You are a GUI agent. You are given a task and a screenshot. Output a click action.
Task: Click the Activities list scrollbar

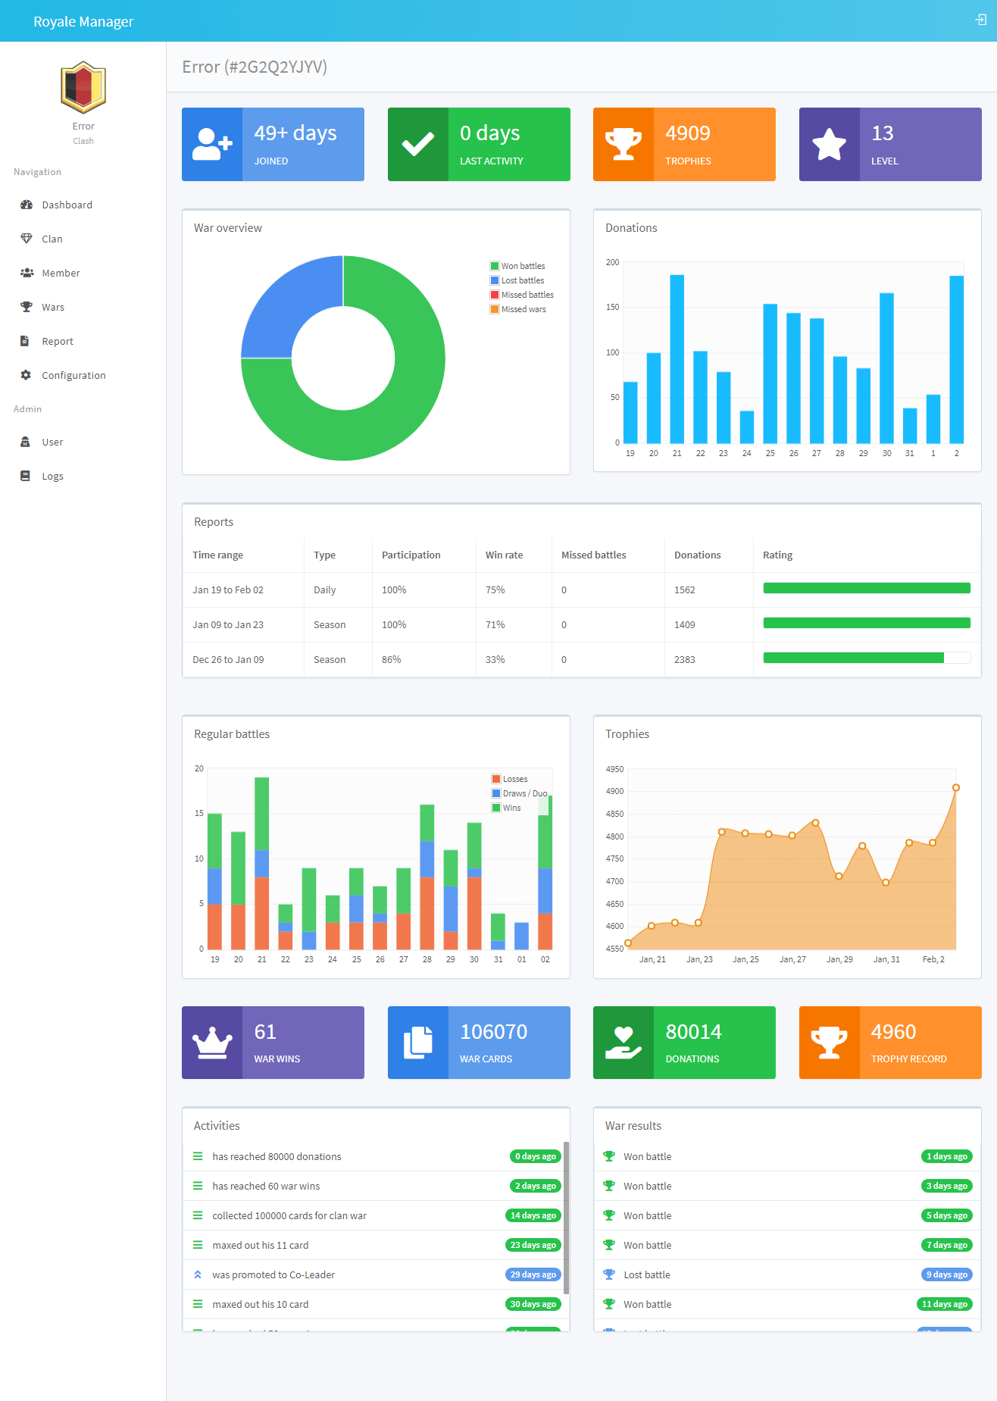click(566, 1212)
